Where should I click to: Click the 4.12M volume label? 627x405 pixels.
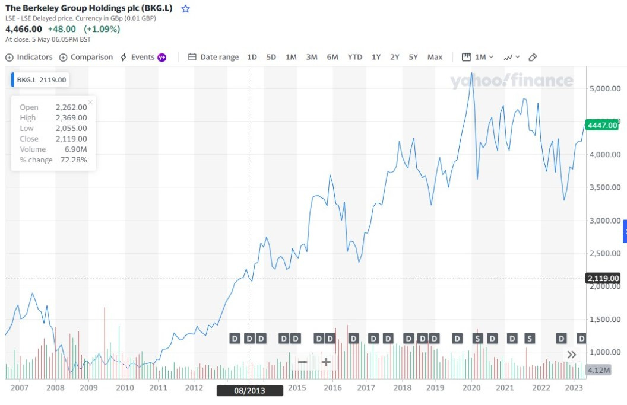coord(598,370)
